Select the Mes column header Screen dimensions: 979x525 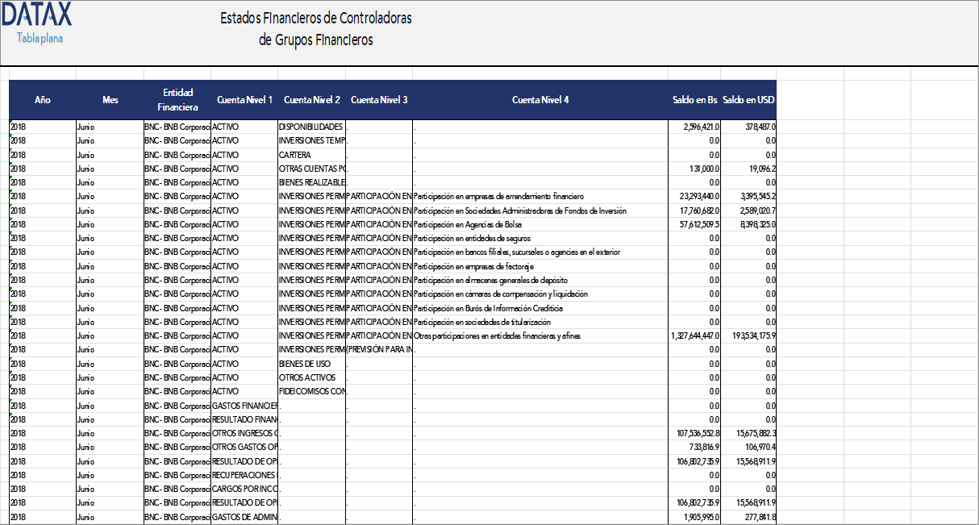pos(110,100)
